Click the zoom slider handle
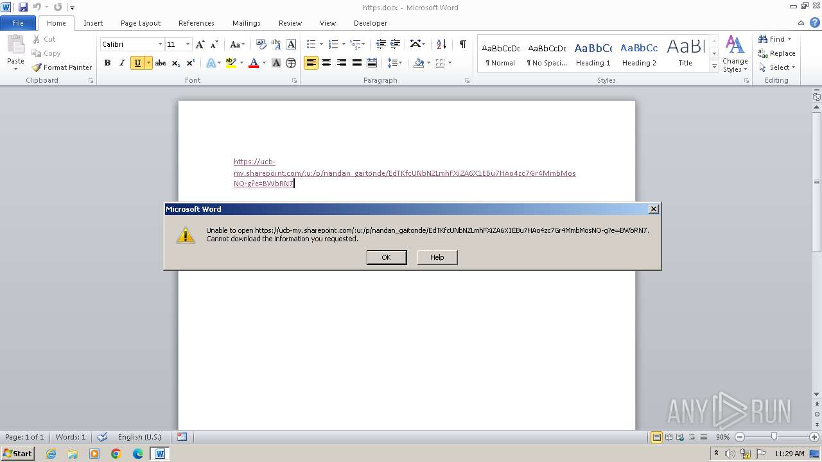 pyautogui.click(x=774, y=437)
